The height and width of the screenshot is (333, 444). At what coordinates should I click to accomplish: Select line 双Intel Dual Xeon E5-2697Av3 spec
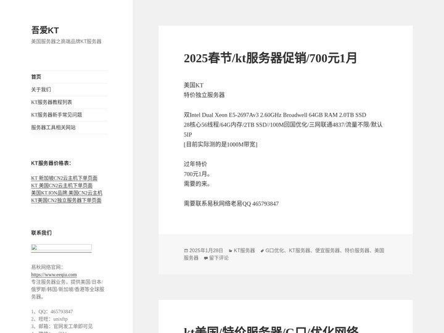click(x=275, y=115)
